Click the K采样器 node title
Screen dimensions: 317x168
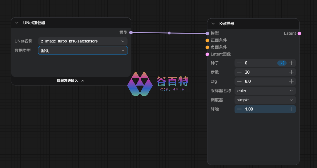coord(227,24)
